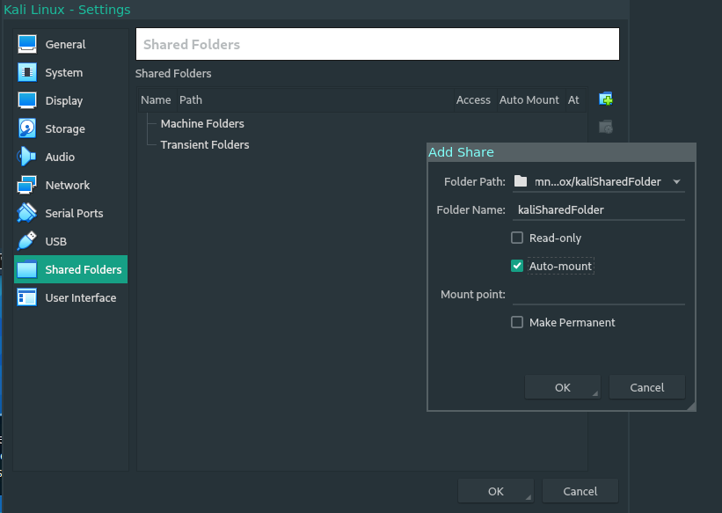Confirm Add Share dialog with OK
The image size is (722, 513).
point(562,387)
